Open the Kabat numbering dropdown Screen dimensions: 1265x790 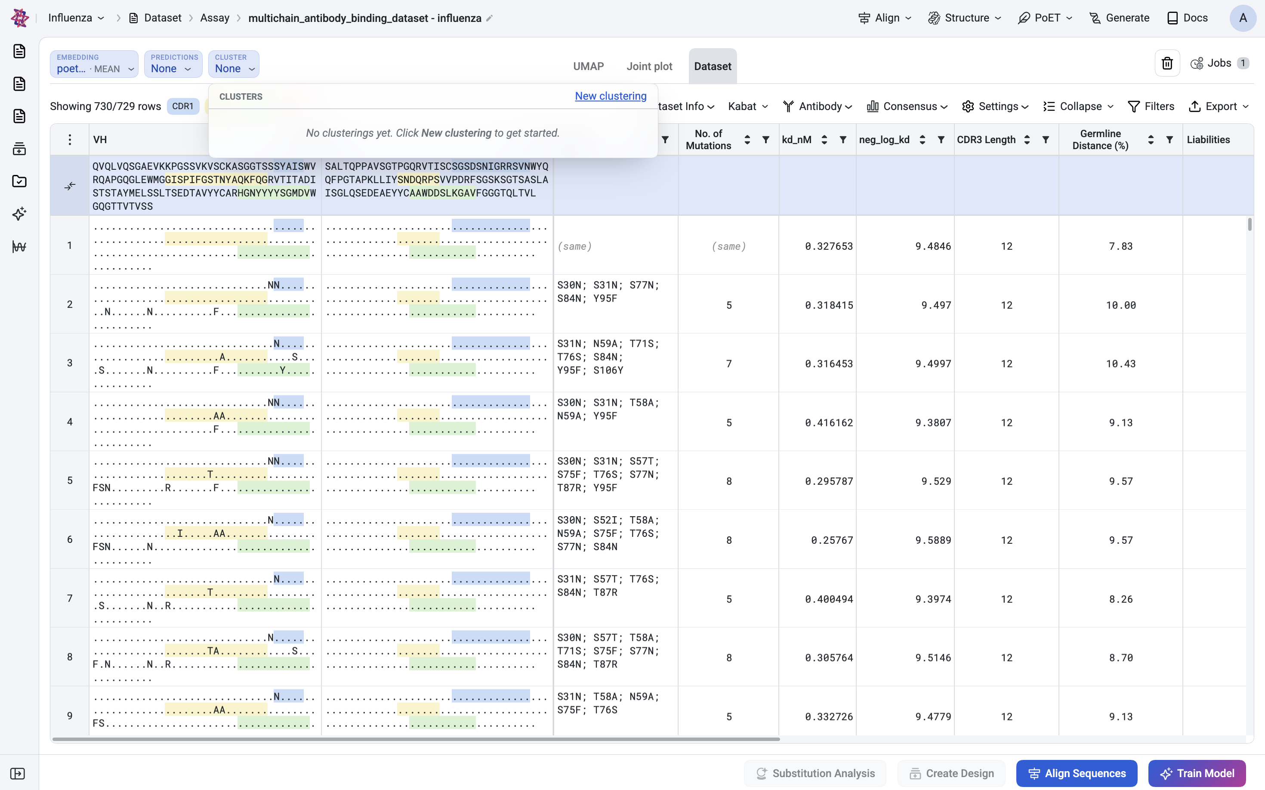click(x=748, y=107)
